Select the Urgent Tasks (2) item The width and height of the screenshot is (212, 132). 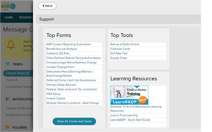(18, 73)
